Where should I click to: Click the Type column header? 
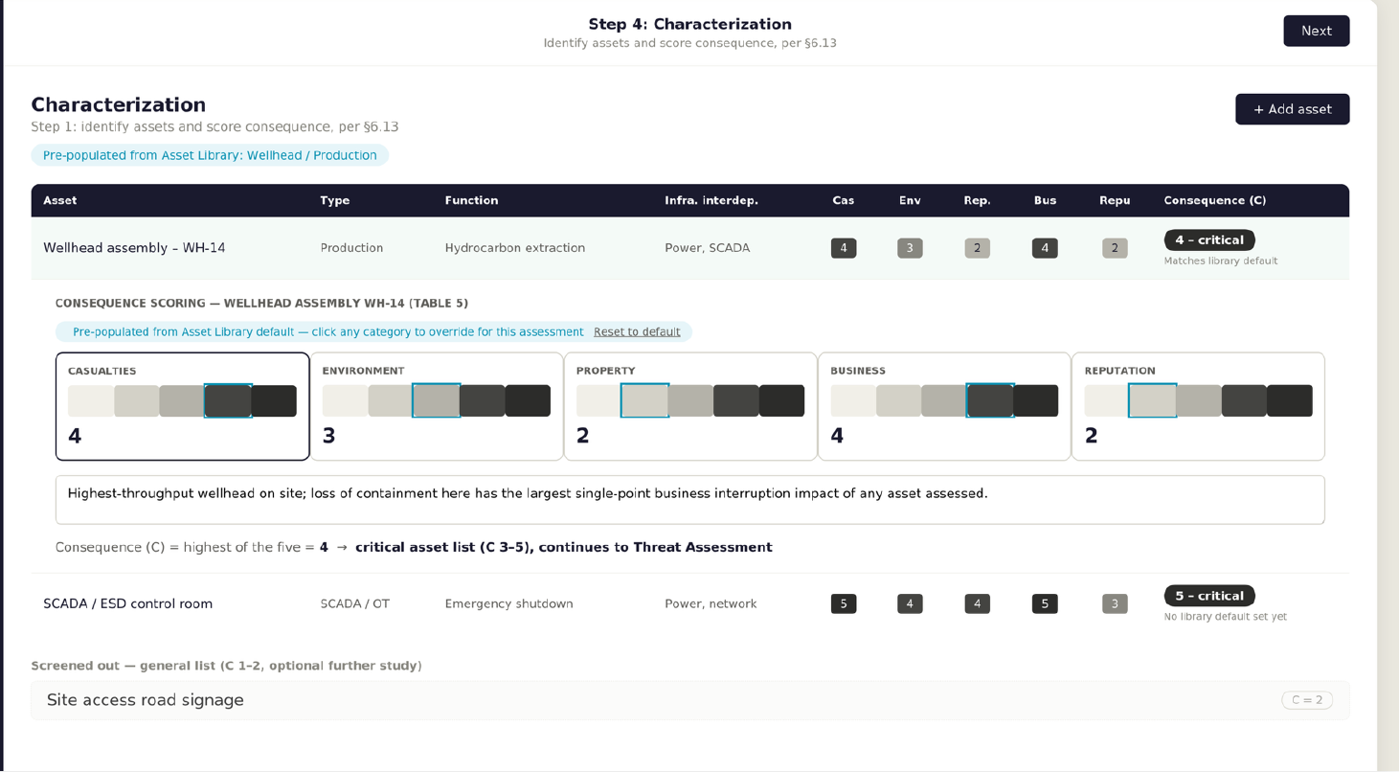tap(335, 200)
